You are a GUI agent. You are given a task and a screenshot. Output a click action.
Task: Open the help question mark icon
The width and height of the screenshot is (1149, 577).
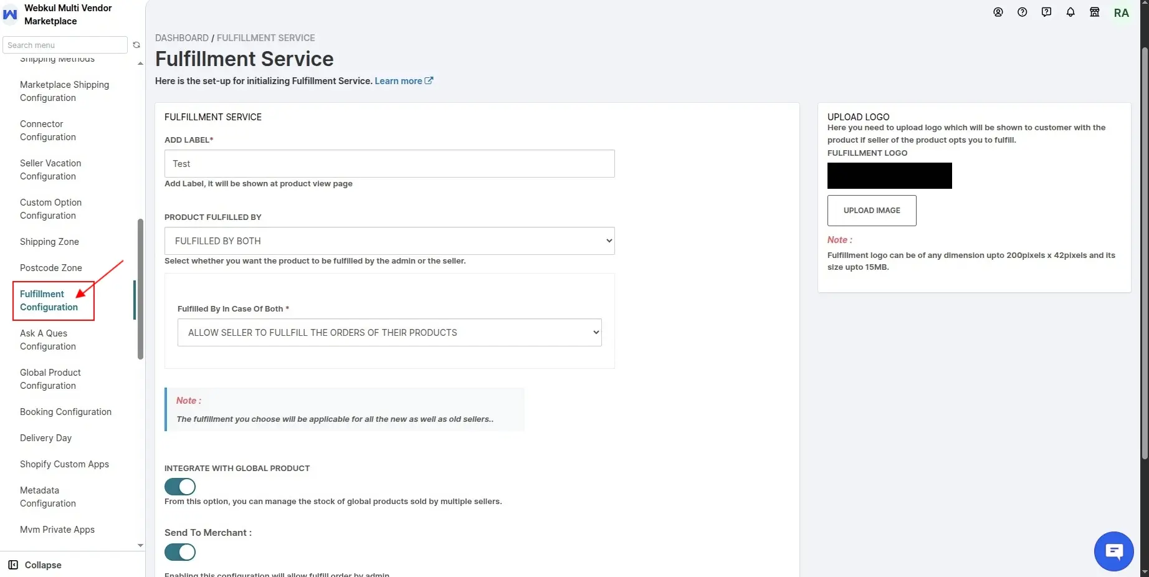(x=1023, y=12)
